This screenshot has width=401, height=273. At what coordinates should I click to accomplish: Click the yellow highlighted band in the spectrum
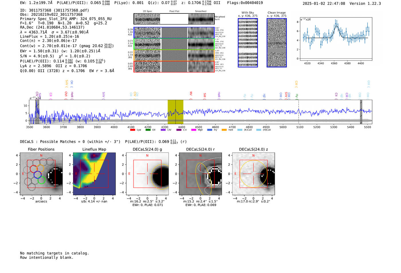(175, 112)
